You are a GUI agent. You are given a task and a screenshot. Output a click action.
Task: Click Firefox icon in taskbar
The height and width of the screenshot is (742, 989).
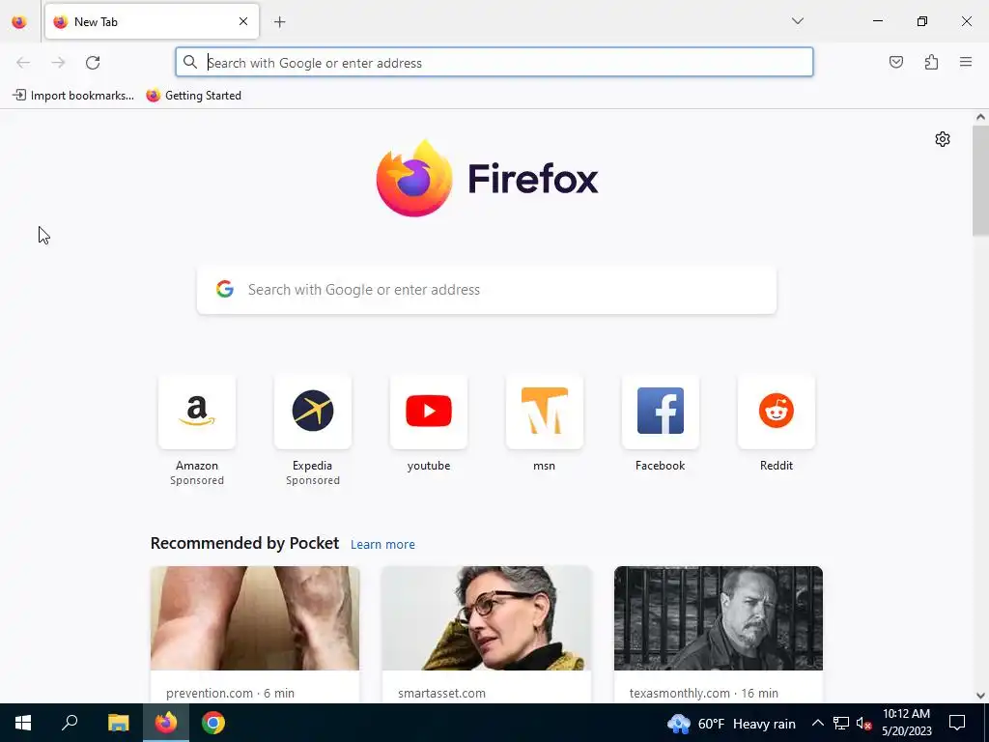[x=166, y=723]
